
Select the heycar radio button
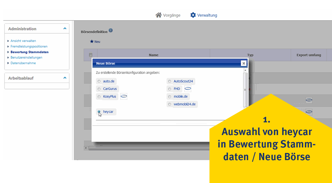(99, 112)
